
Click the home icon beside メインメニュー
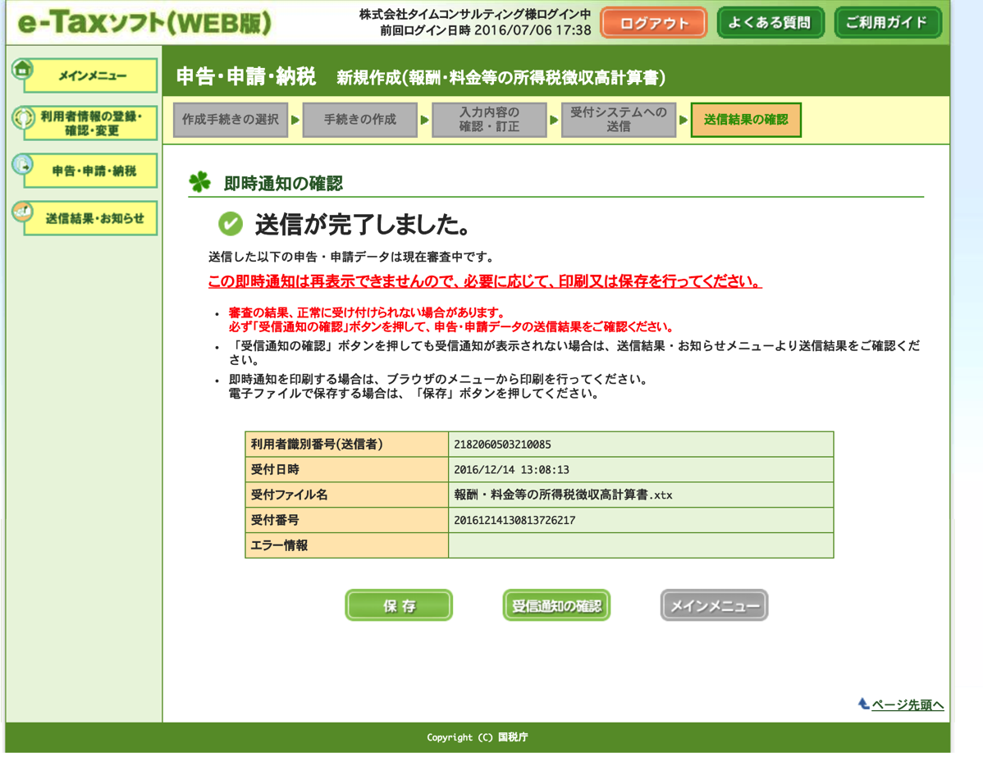pyautogui.click(x=23, y=70)
